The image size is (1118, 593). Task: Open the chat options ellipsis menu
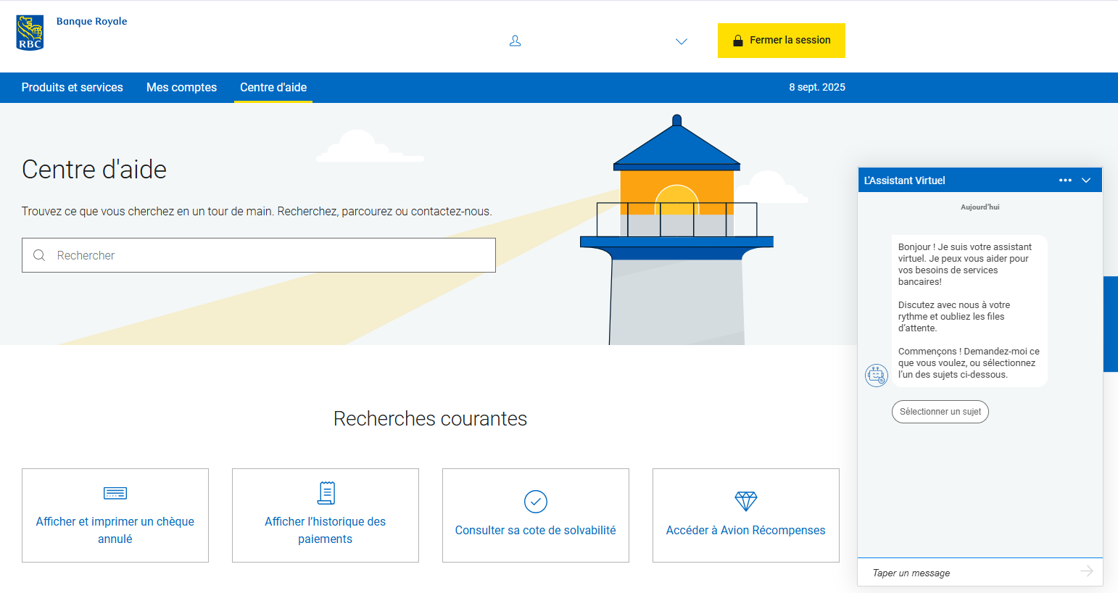(x=1065, y=180)
